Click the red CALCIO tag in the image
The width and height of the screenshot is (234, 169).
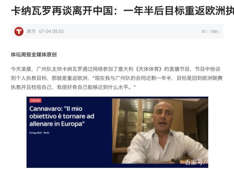(x=35, y=100)
